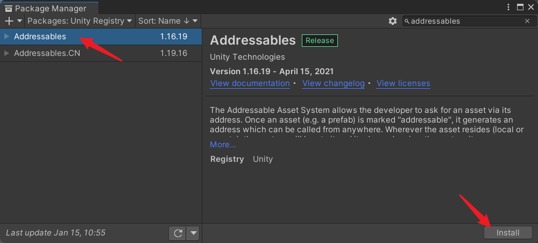Select the Addressables.CN package row

pyautogui.click(x=101, y=53)
